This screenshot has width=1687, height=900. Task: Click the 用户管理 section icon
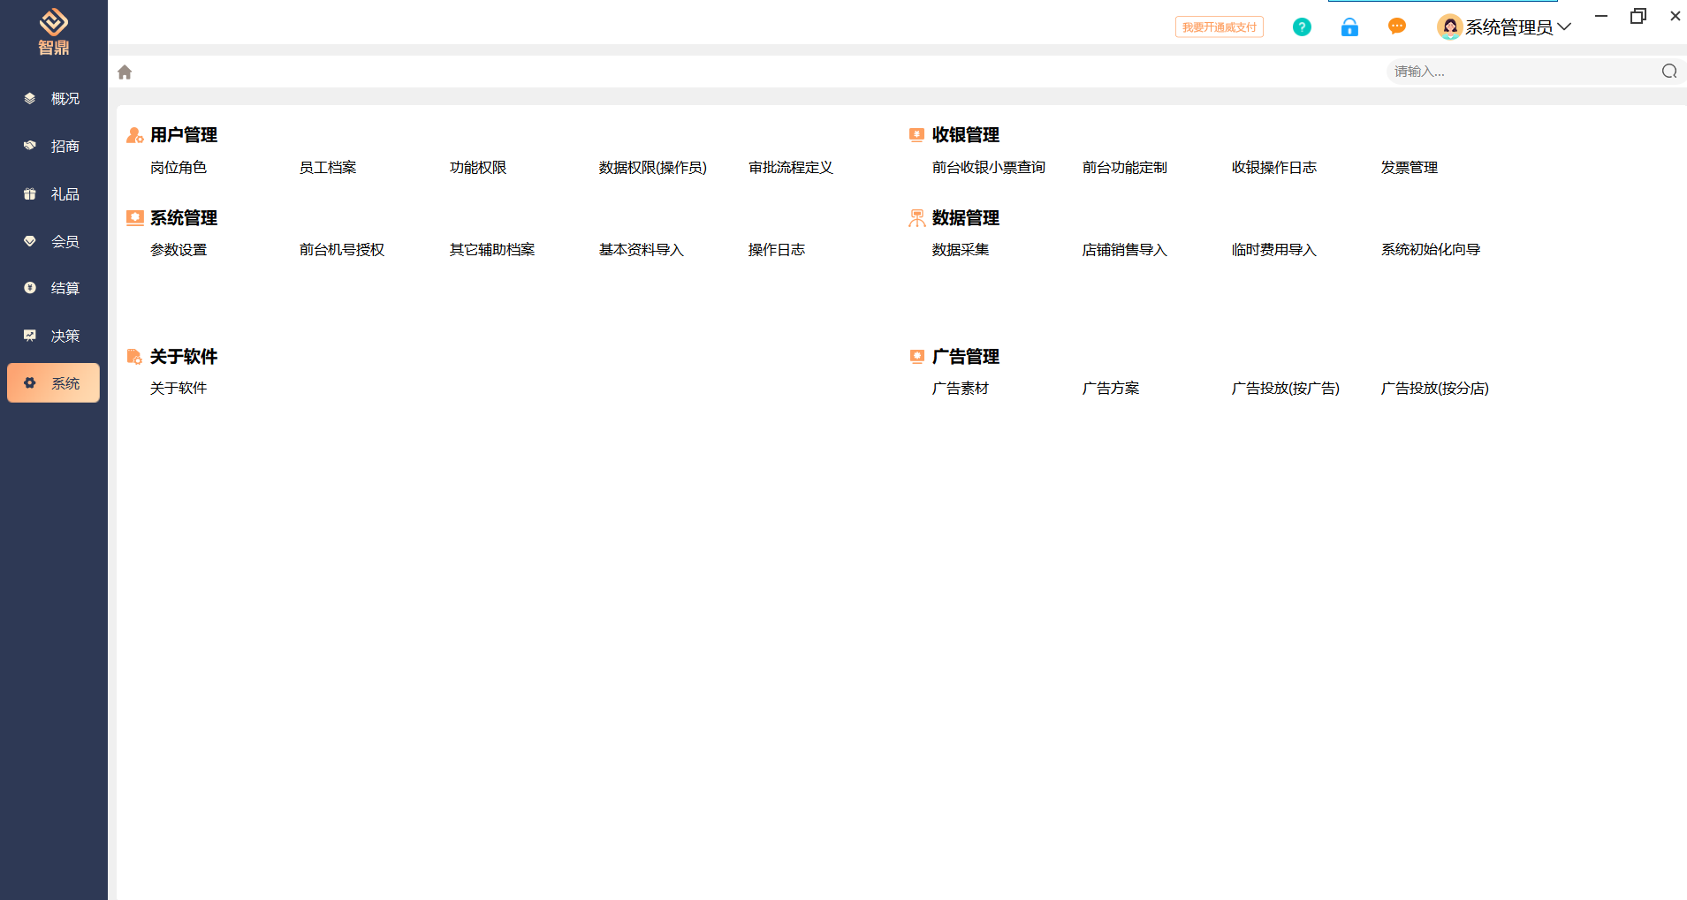[134, 135]
